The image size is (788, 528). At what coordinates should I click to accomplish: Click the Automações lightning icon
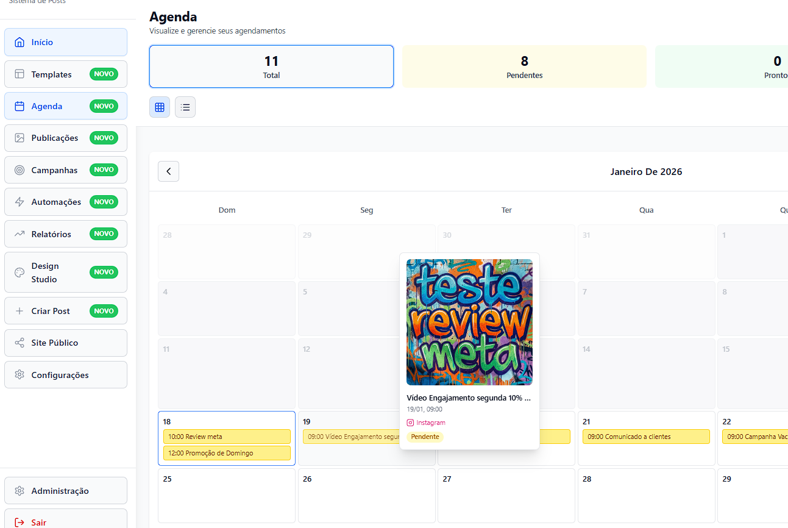[19, 202]
